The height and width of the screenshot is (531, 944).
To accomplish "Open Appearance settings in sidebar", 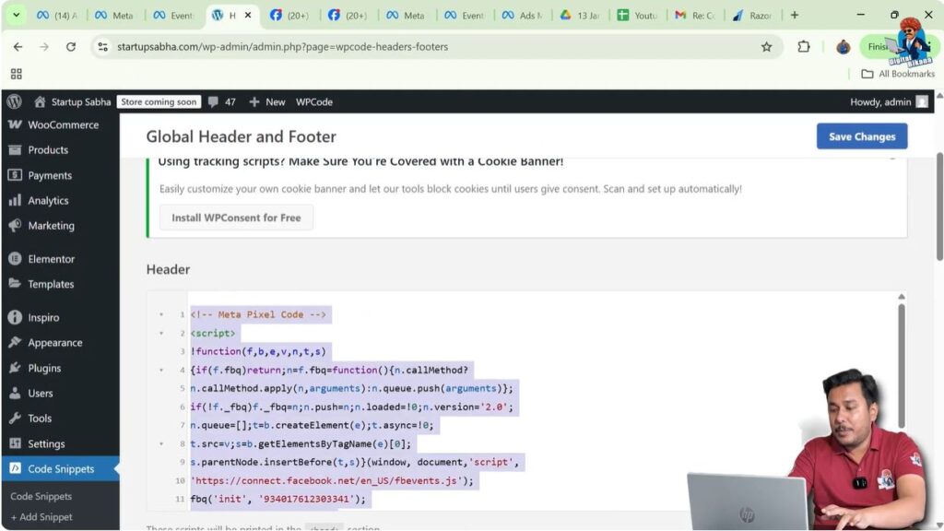I will (x=52, y=342).
